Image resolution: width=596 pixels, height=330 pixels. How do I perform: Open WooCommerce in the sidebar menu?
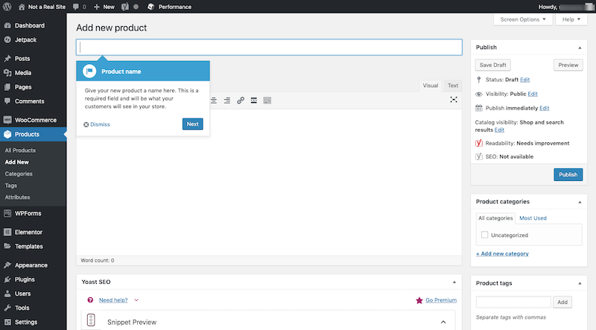pyautogui.click(x=34, y=119)
